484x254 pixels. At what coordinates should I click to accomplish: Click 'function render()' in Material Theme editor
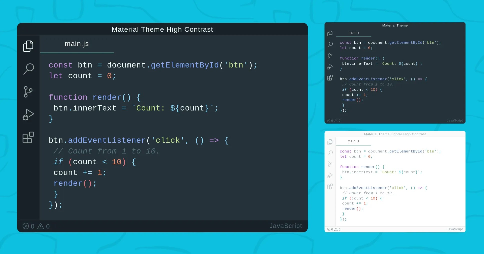pos(362,58)
